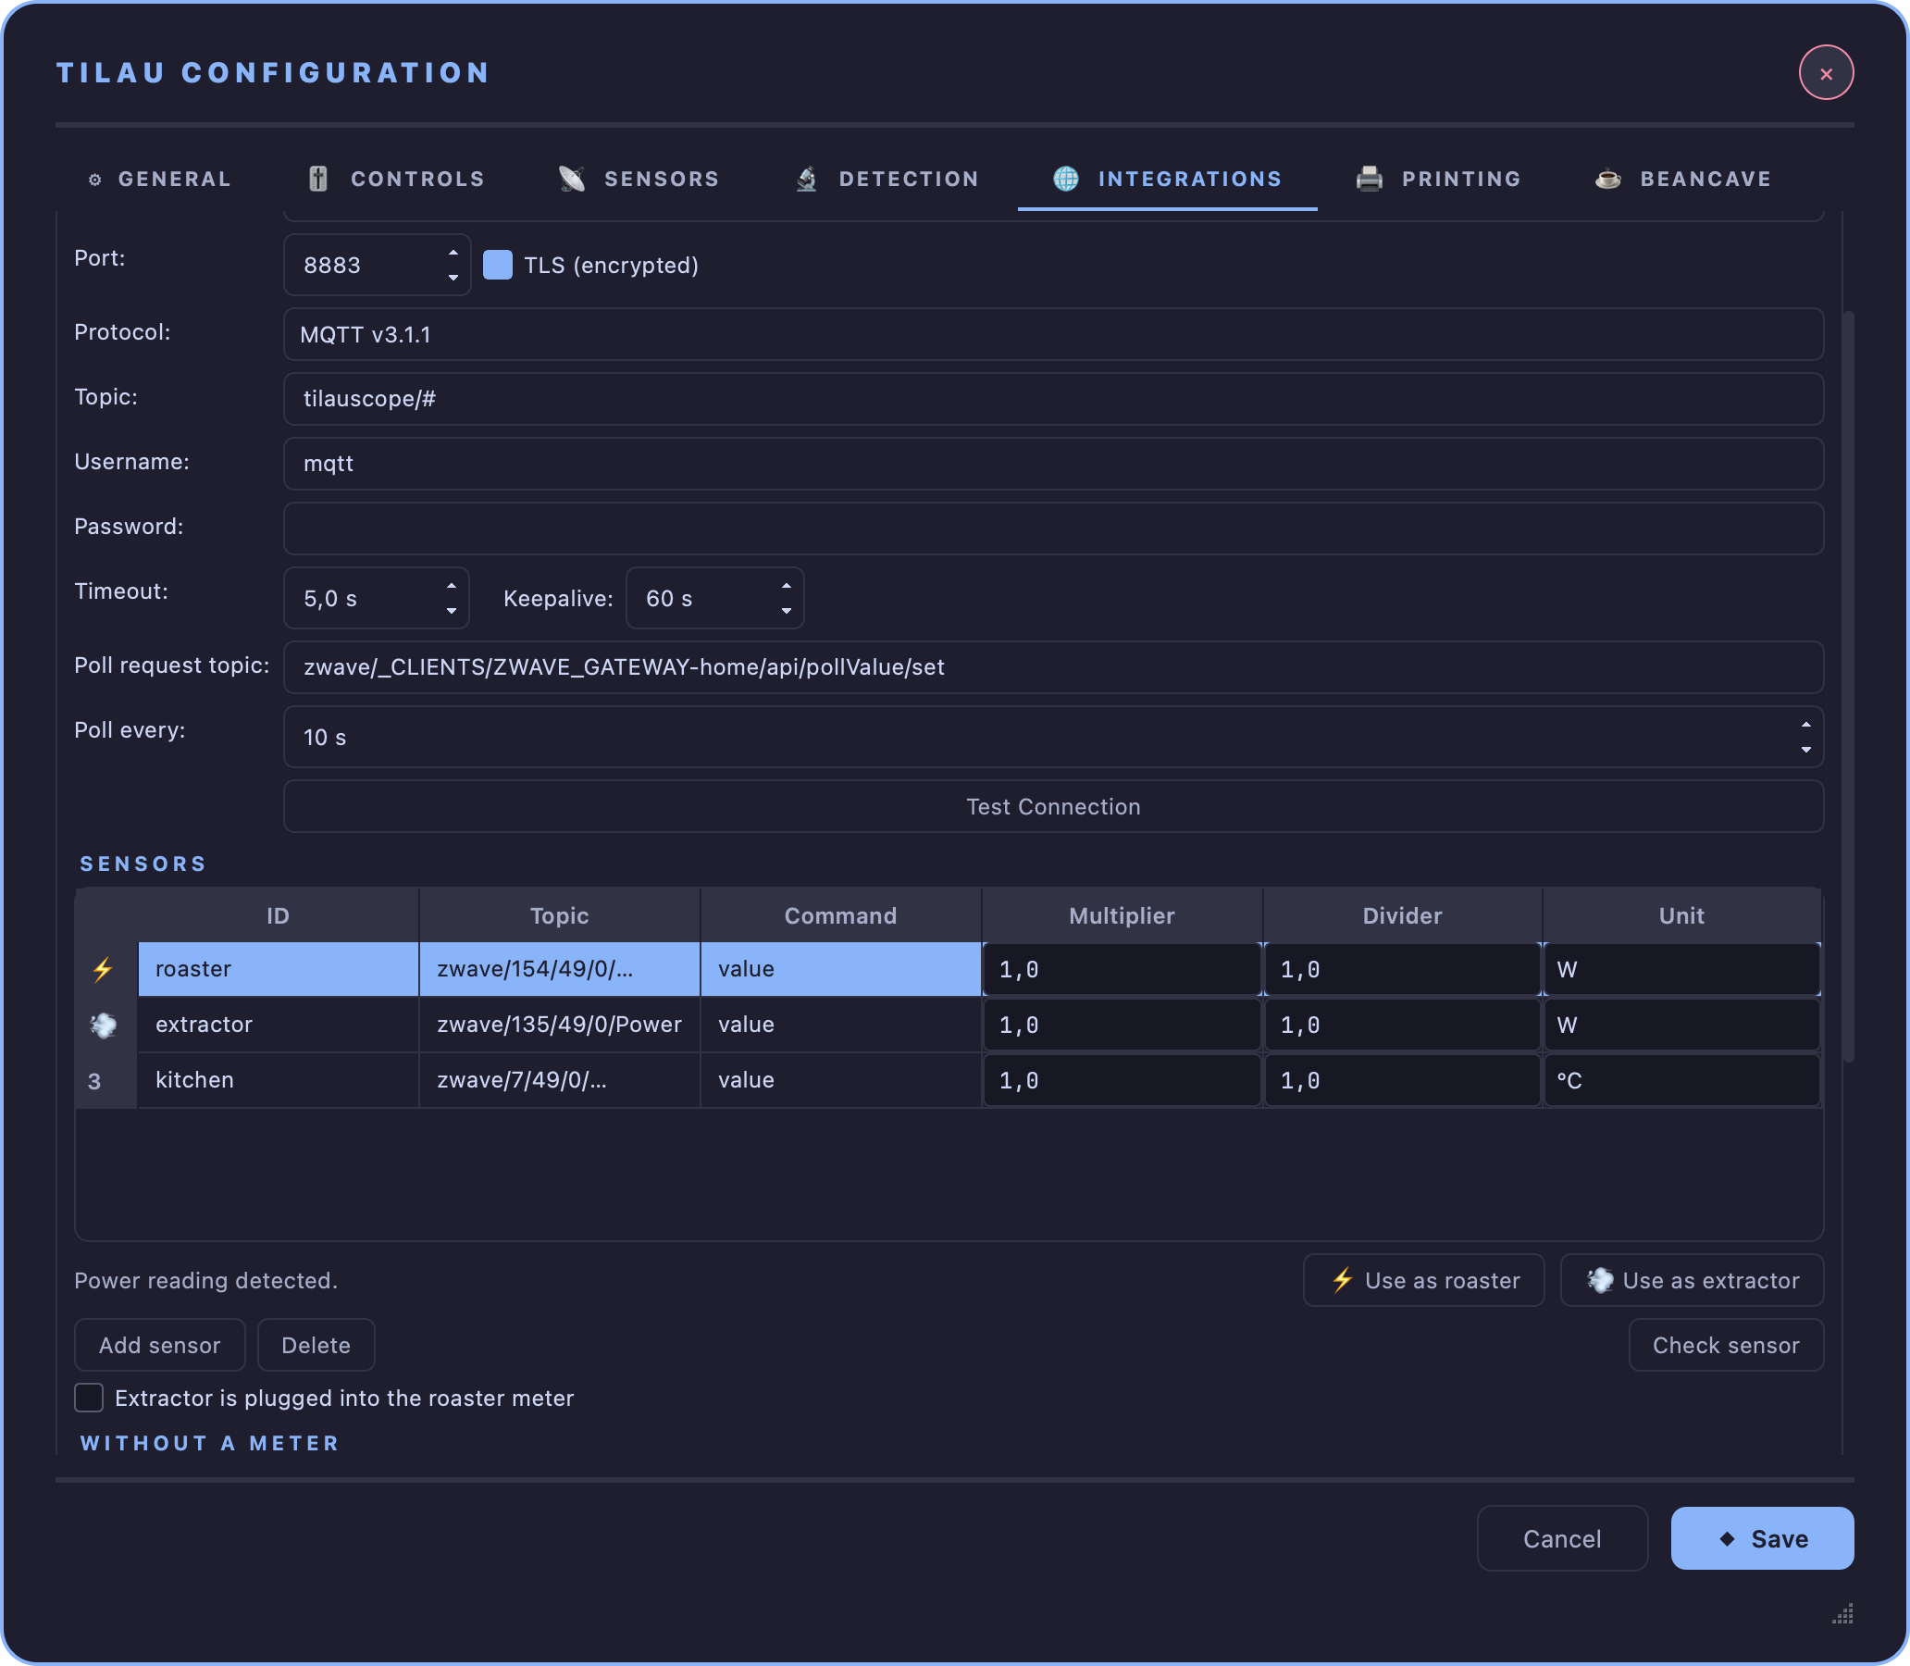Select the extractor row fan icon
The width and height of the screenshot is (1910, 1666).
[104, 1025]
